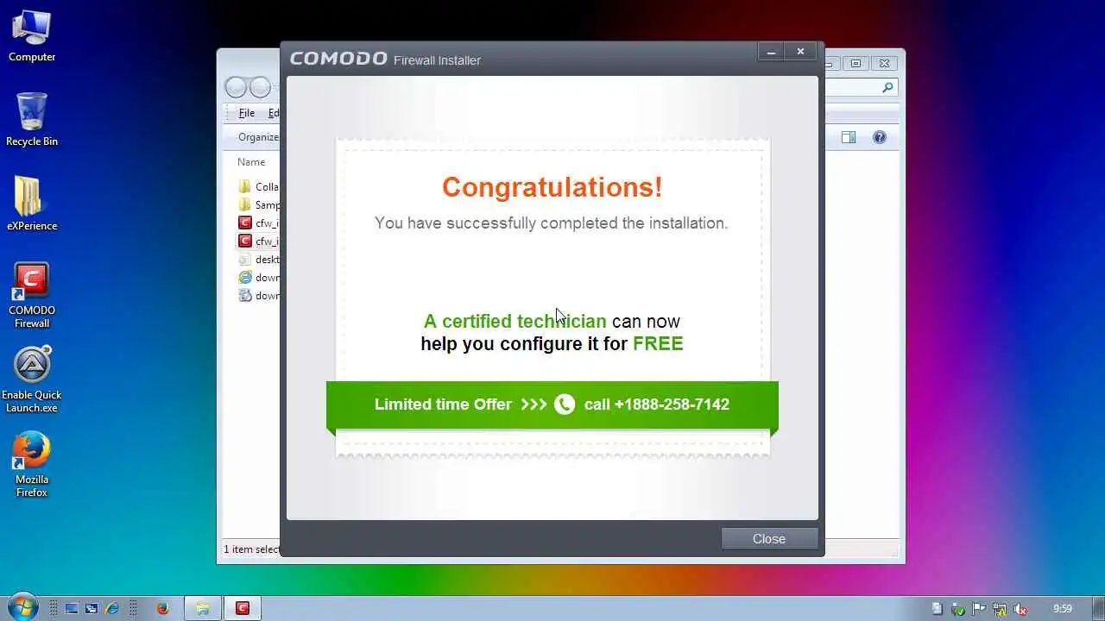Click '1 item selec' status text in Explorer
This screenshot has width=1105, height=621.
coord(252,549)
